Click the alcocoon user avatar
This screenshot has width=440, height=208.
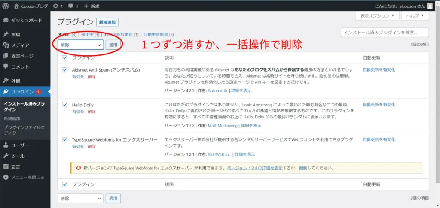pos(430,6)
